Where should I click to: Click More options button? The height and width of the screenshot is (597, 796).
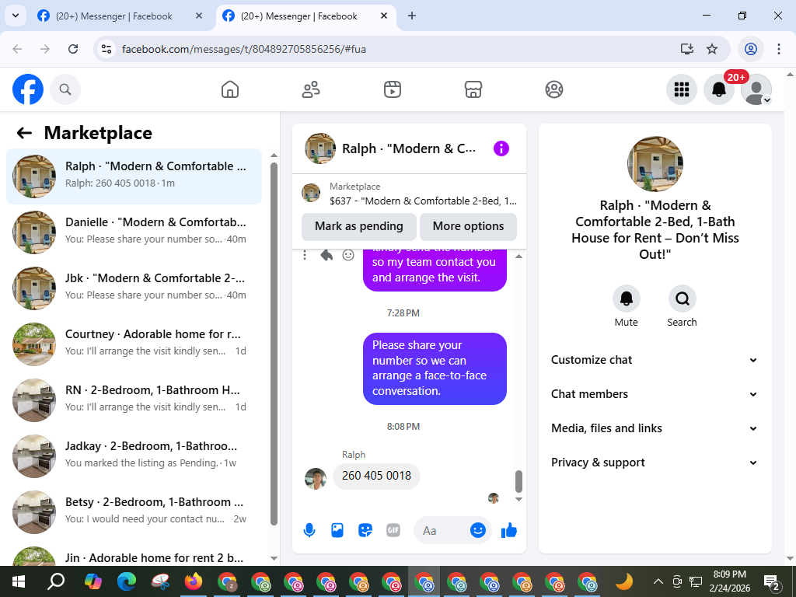468,226
